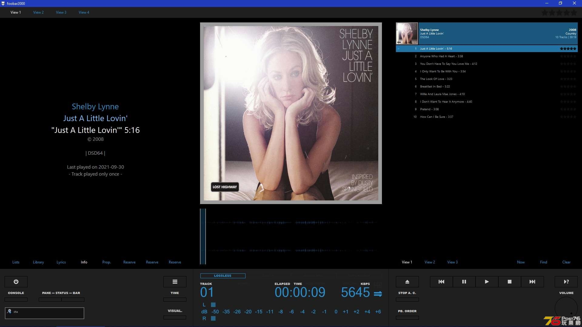Select track Pretend - 3:08
The height and width of the screenshot is (327, 582).
487,109
